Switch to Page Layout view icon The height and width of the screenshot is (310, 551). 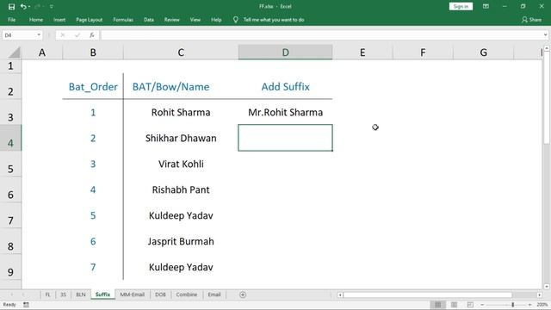[x=454, y=305]
